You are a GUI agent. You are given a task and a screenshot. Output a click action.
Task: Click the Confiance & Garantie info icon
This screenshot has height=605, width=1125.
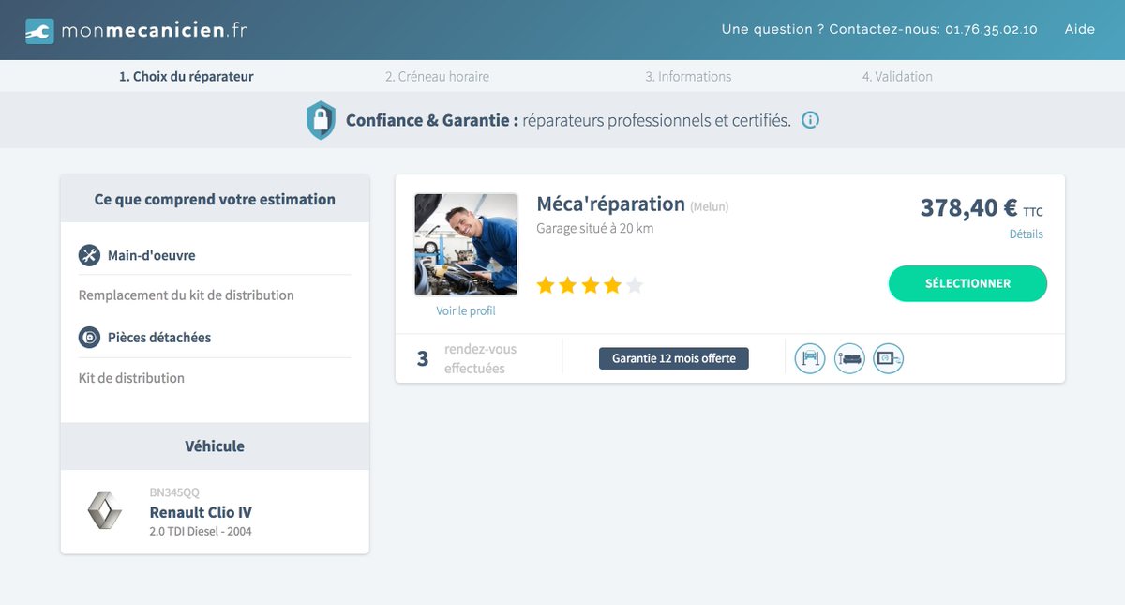click(x=811, y=120)
